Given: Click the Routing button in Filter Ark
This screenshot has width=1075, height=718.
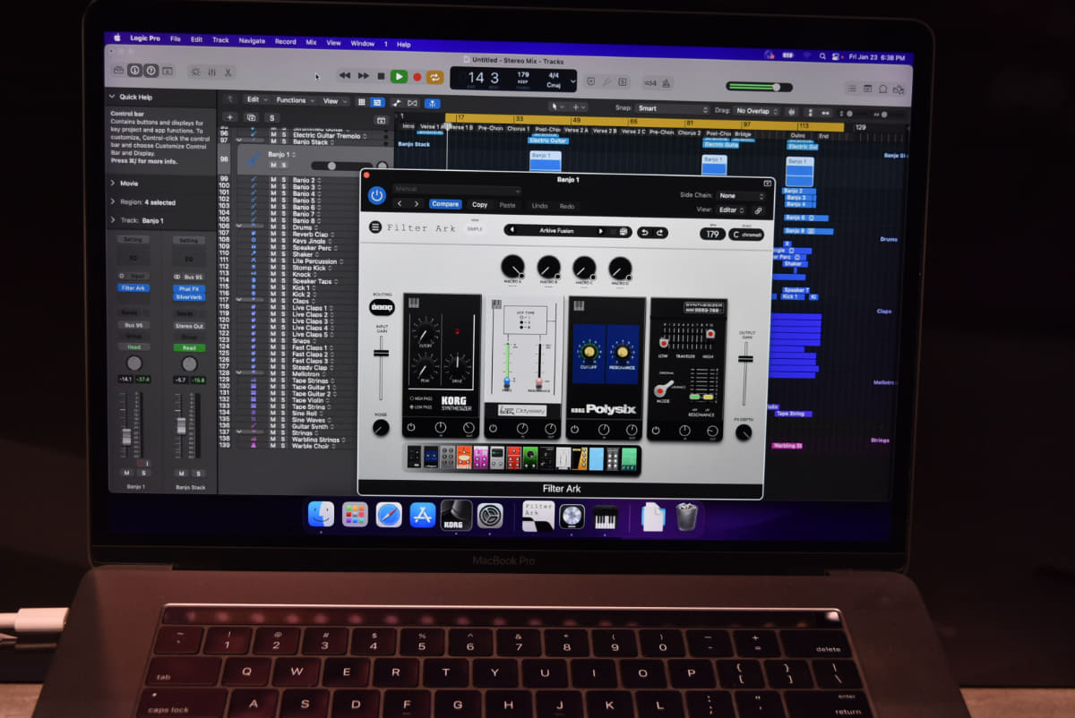Looking at the screenshot, I should 382,307.
